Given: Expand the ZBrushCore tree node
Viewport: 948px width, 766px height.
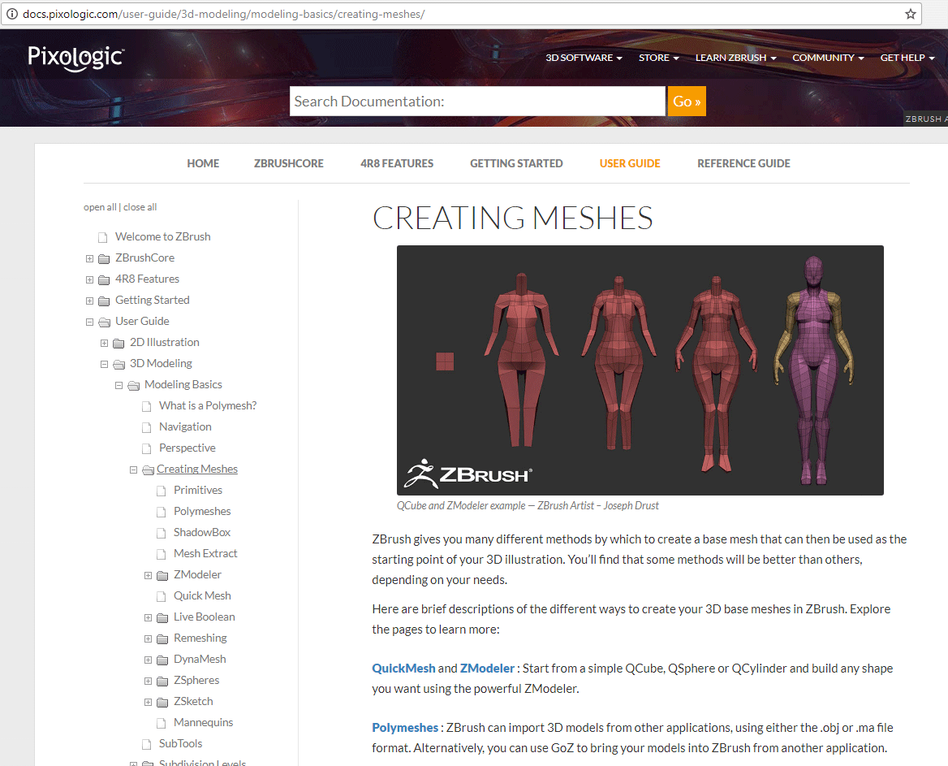Looking at the screenshot, I should [89, 259].
